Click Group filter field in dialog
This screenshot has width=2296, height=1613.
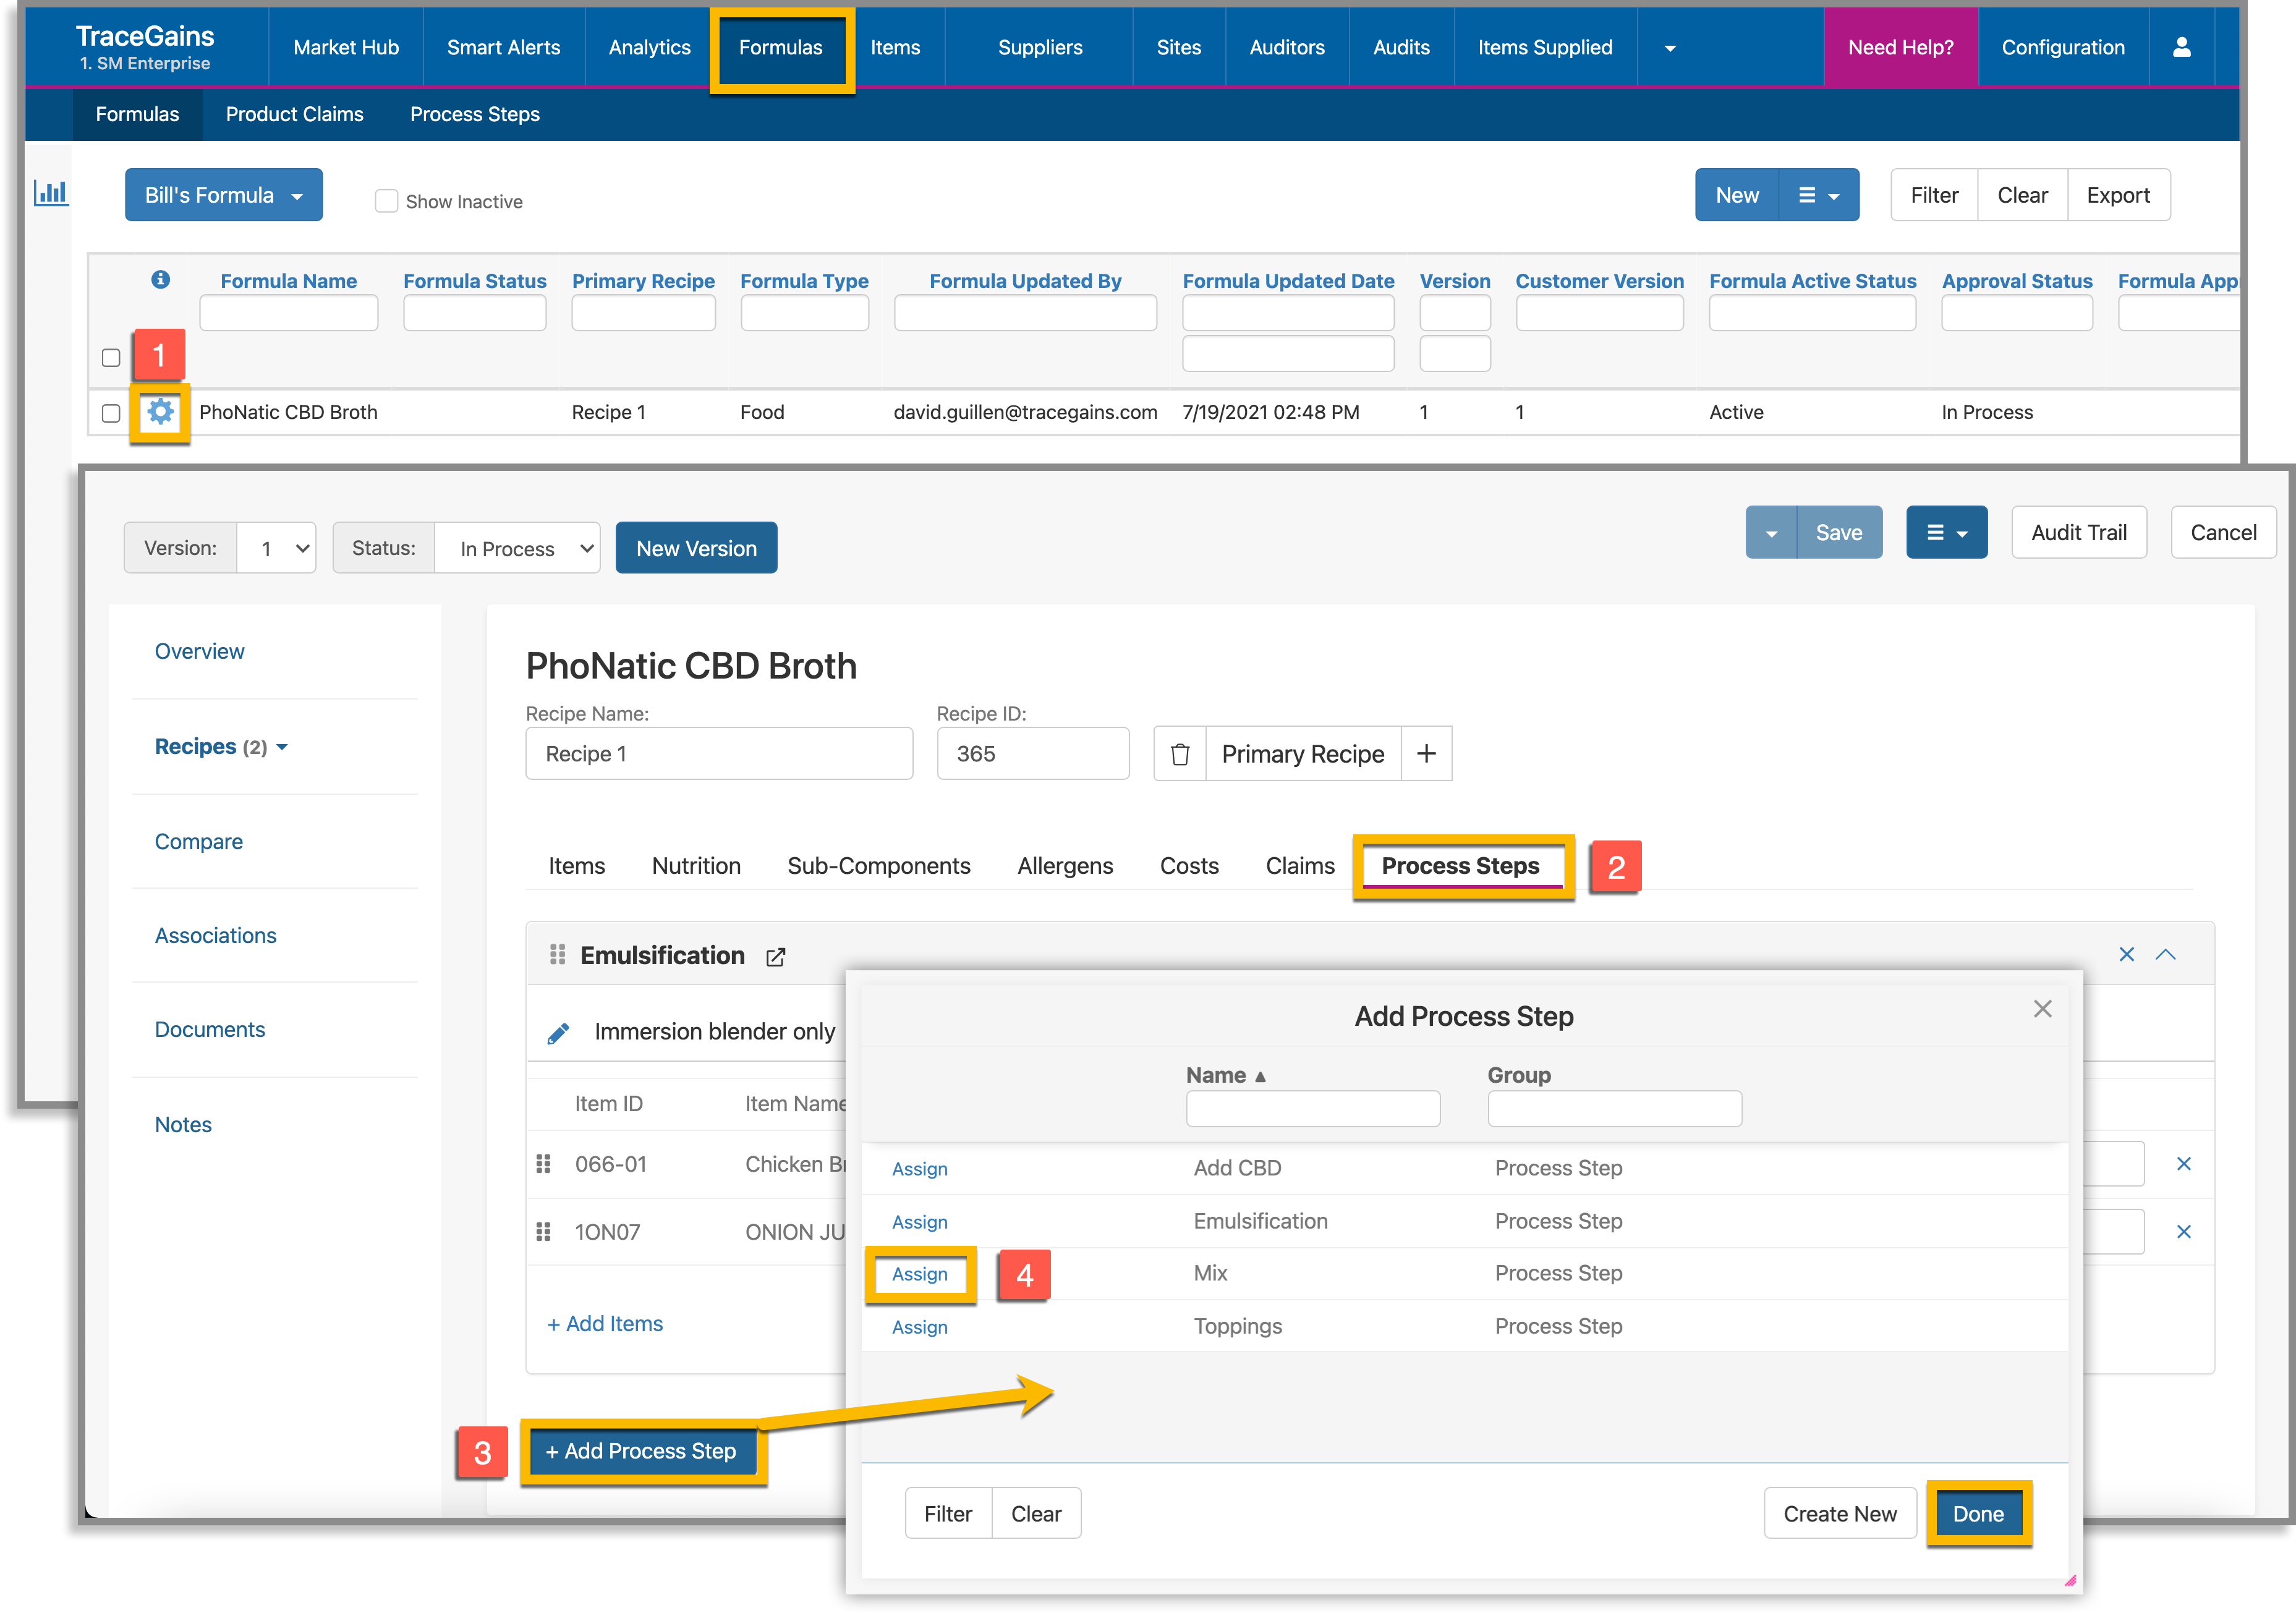point(1615,1108)
